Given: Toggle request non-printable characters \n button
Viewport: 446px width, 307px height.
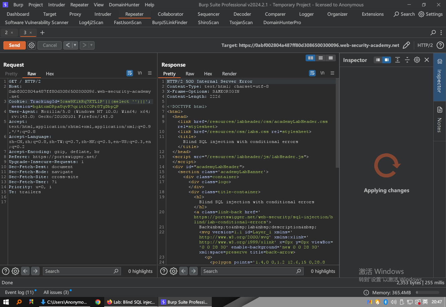Looking at the screenshot, I should (140, 73).
